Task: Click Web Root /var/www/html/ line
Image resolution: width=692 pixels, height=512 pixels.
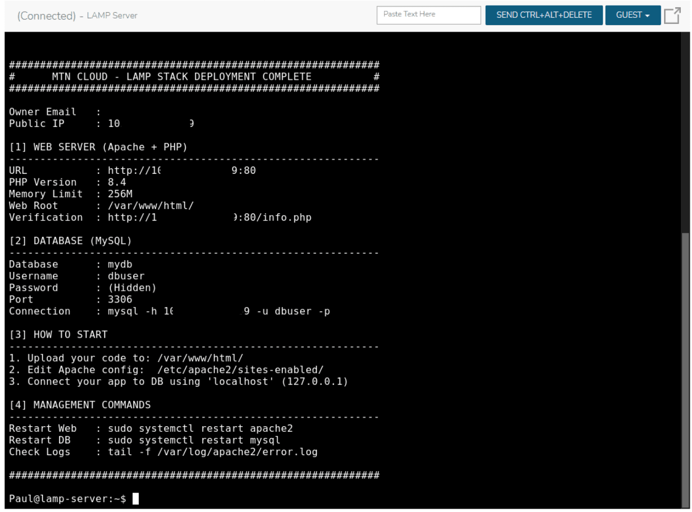Action: click(x=101, y=206)
